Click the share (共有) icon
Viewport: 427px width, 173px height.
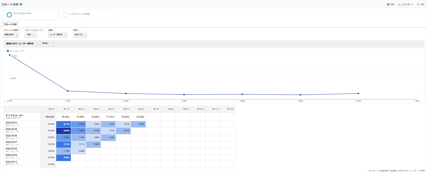click(418, 5)
